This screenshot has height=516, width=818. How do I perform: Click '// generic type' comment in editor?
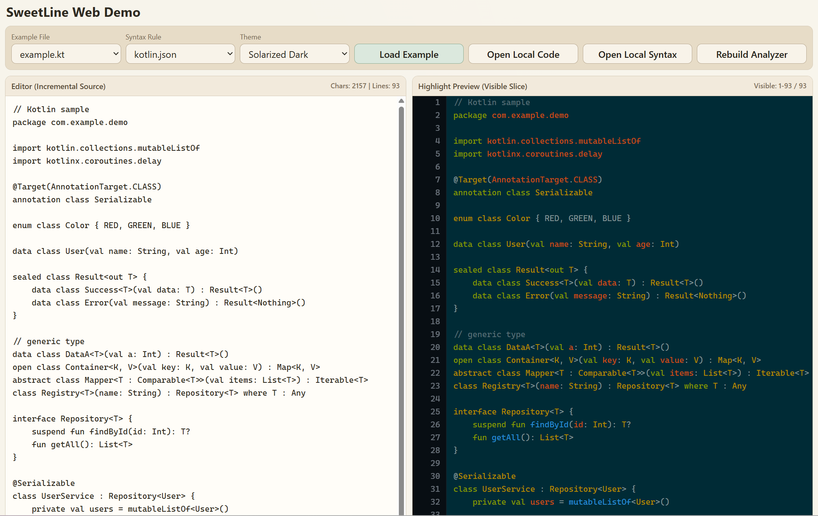(x=49, y=341)
